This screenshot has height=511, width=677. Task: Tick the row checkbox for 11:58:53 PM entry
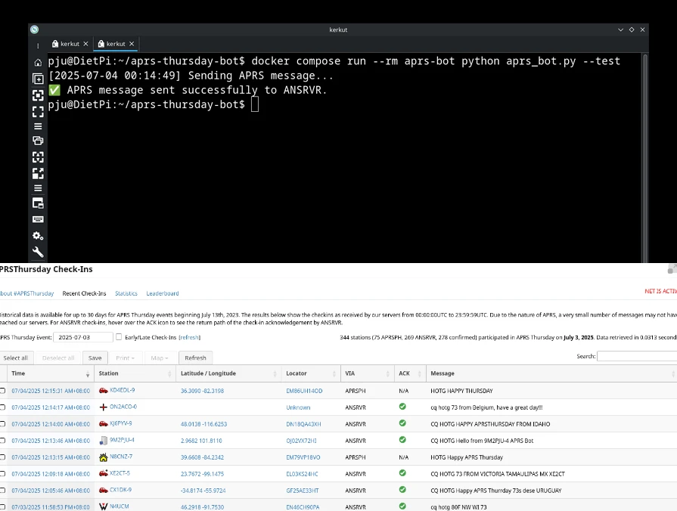click(x=2, y=506)
